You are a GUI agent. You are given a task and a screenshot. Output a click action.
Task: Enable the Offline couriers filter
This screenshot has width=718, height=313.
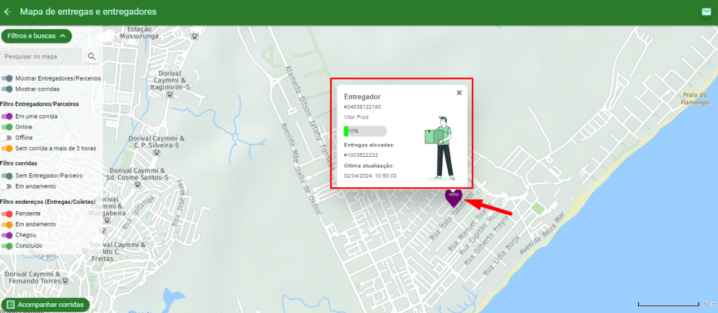(7, 137)
